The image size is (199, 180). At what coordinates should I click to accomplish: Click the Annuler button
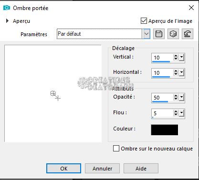[102, 169]
